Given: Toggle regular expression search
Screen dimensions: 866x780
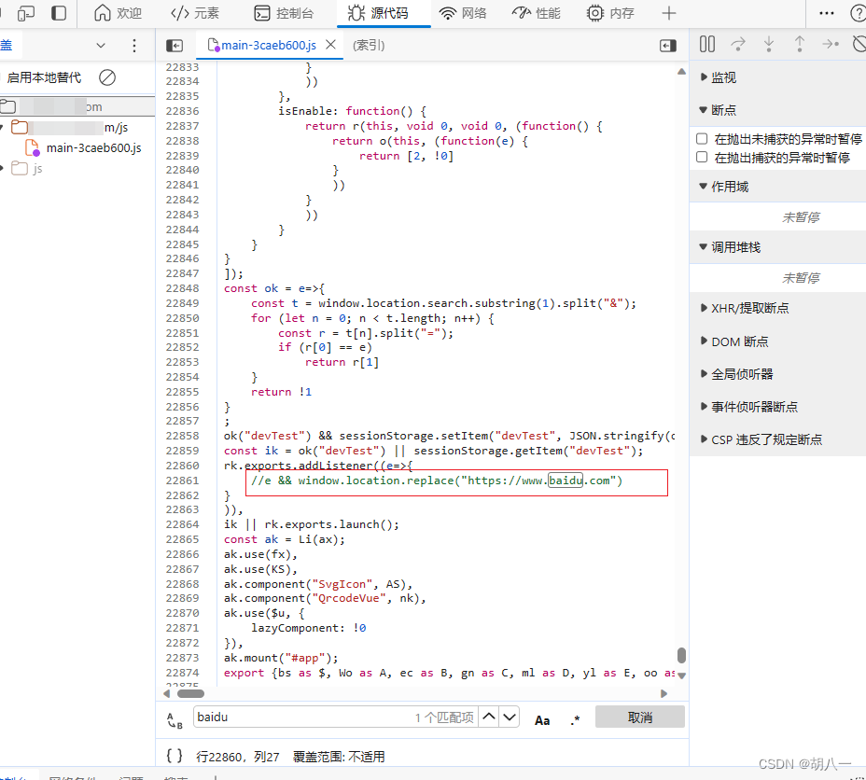Looking at the screenshot, I should 575,720.
